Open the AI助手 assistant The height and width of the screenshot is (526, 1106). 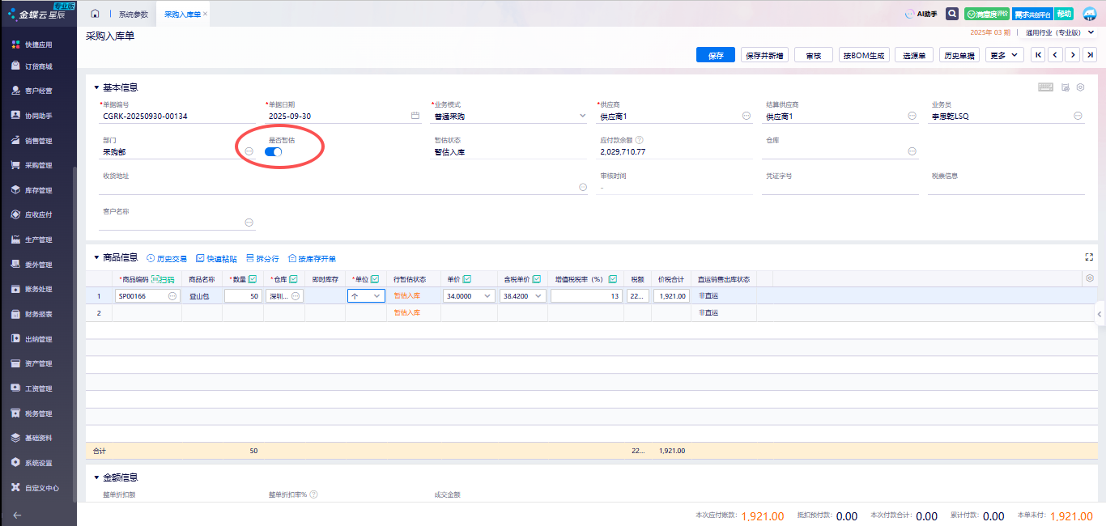[921, 14]
